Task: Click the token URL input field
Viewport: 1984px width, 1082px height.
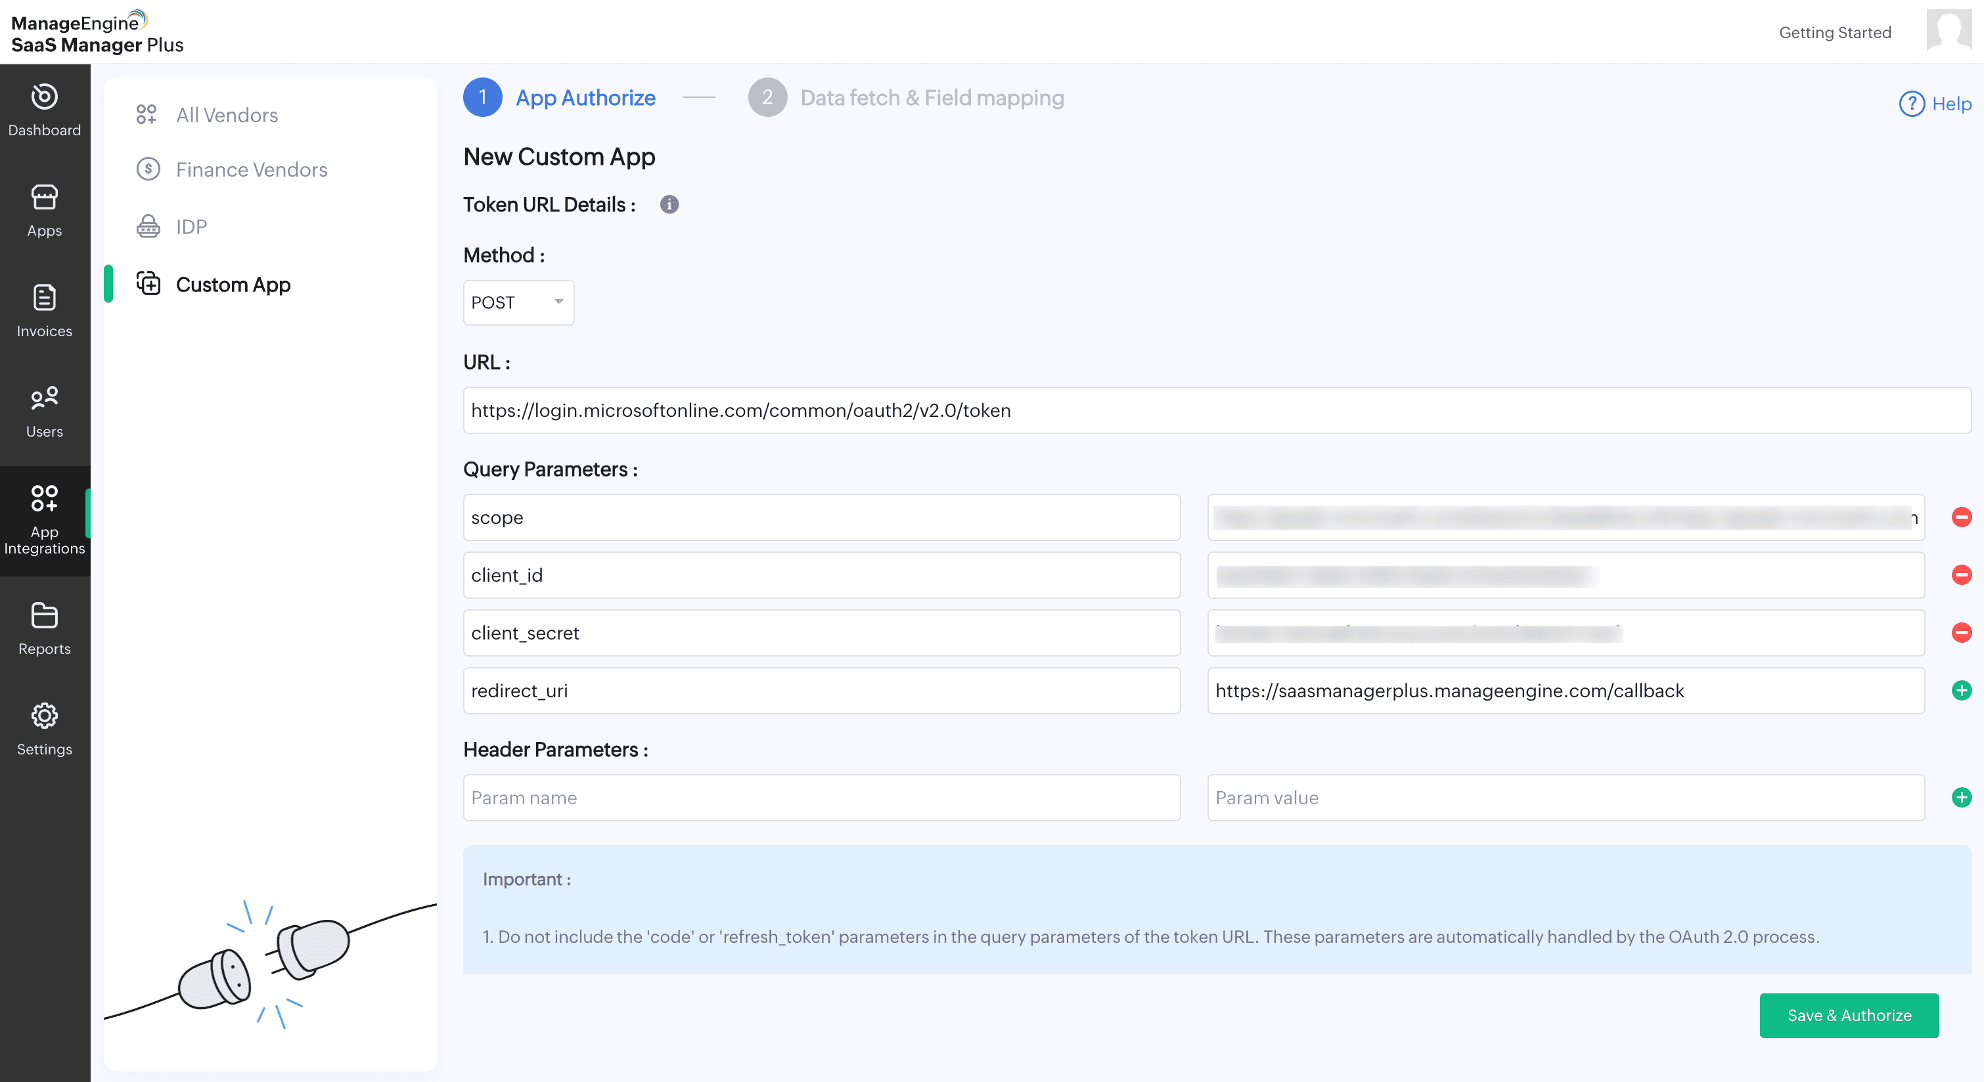Action: (1216, 410)
